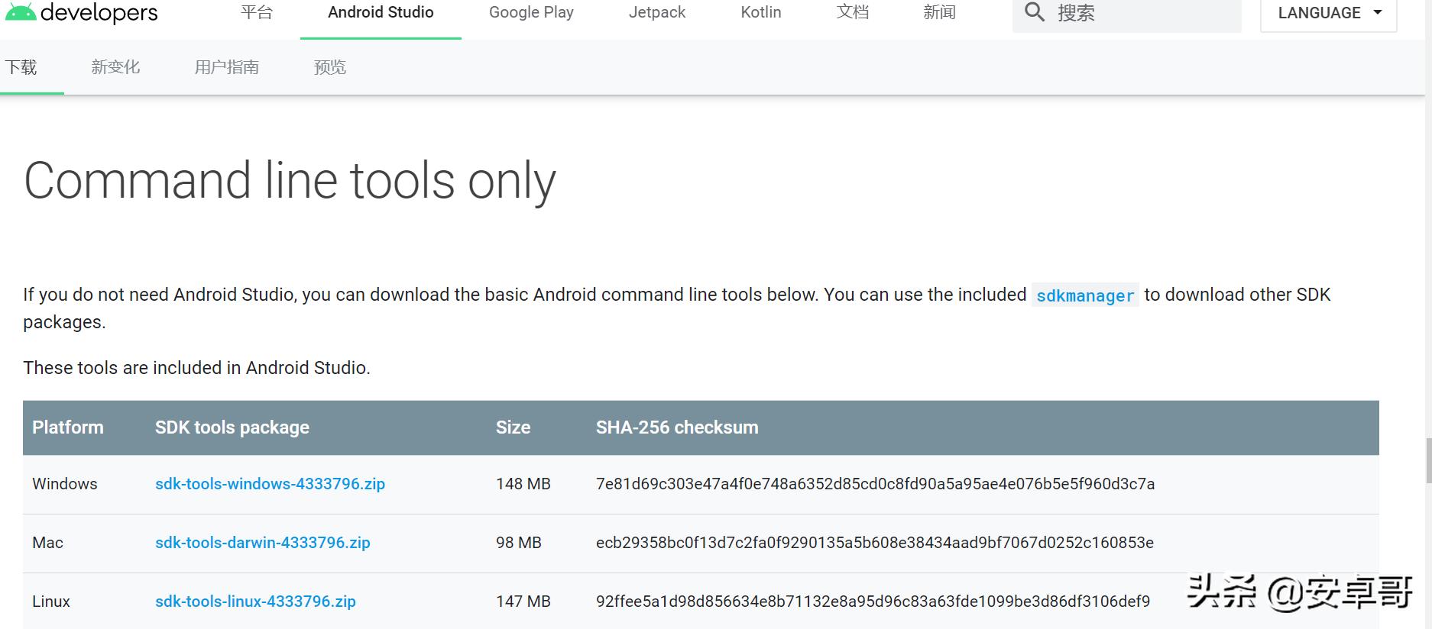Click the sdkmanager code link
The image size is (1432, 629).
point(1085,295)
